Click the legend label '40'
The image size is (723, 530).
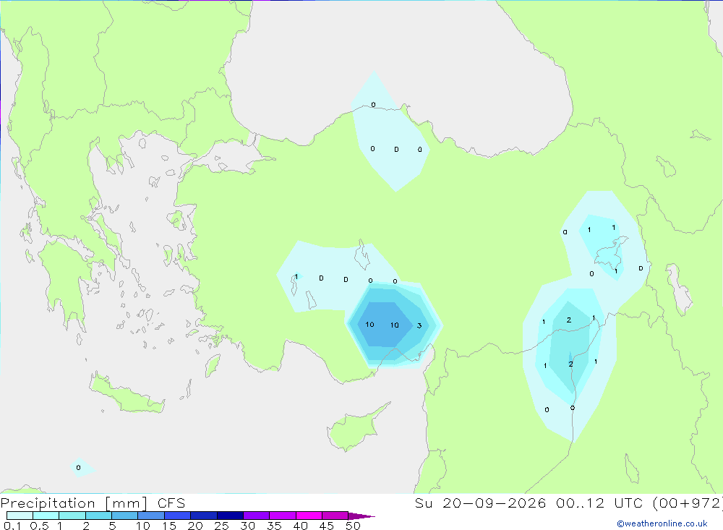300,526
